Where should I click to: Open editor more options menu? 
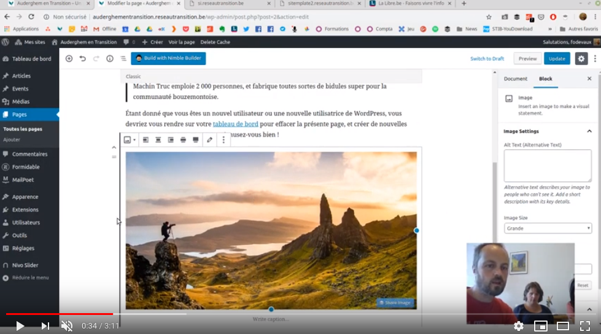(595, 59)
